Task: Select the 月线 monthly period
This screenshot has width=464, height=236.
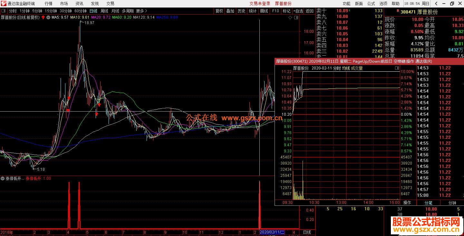Action: [x=115, y=11]
